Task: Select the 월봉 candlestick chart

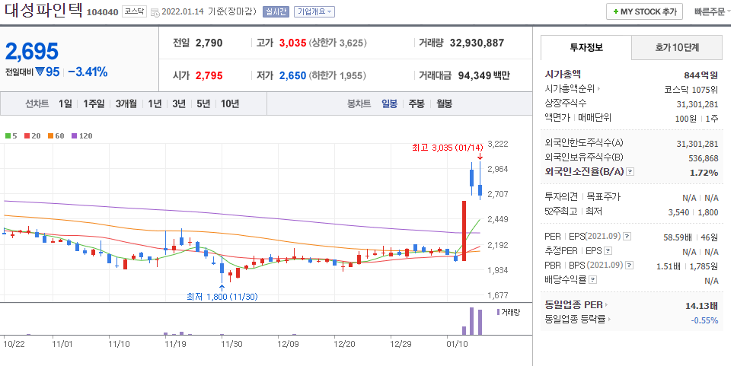Action: click(x=444, y=104)
